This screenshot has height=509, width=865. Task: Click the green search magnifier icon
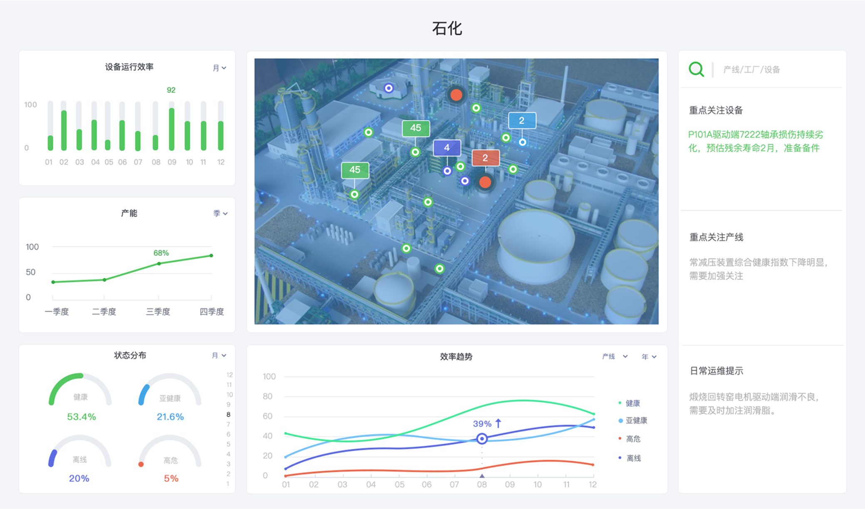[696, 69]
